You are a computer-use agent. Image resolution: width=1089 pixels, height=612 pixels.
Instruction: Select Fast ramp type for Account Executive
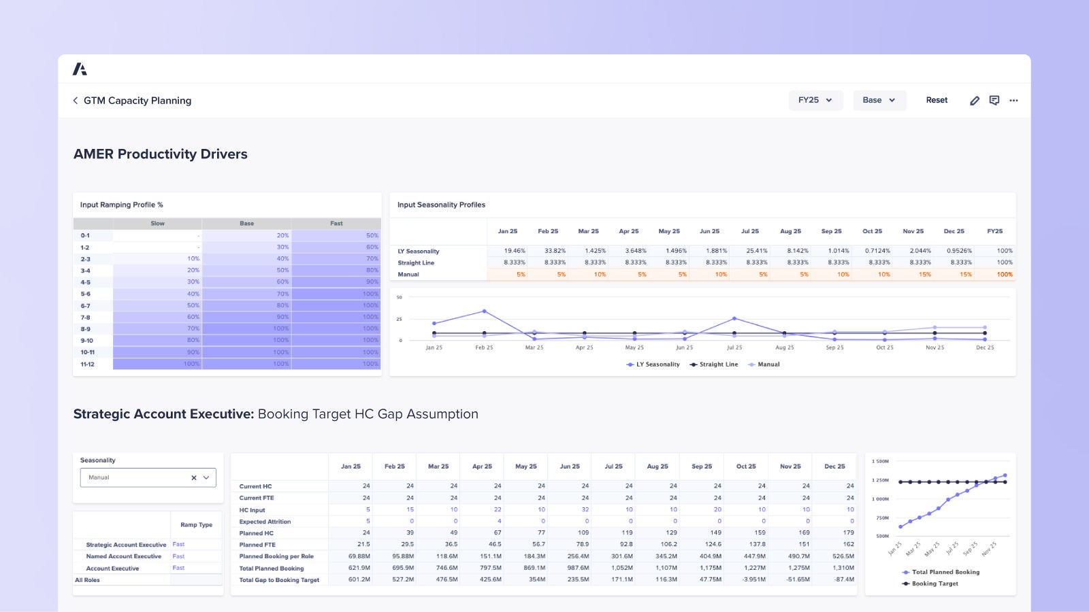(178, 568)
